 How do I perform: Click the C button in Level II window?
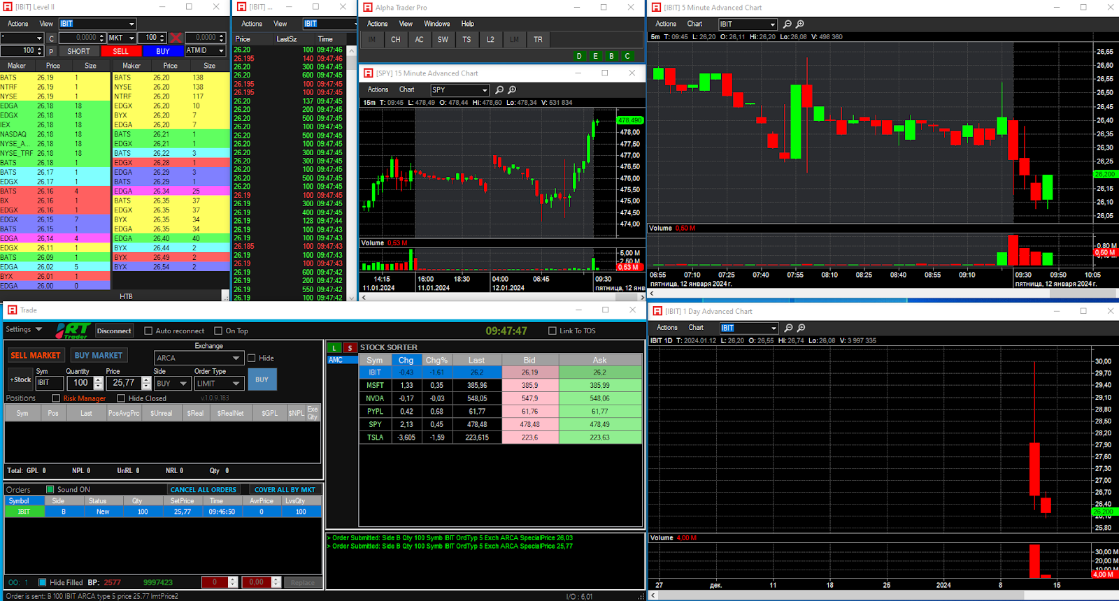coord(51,38)
